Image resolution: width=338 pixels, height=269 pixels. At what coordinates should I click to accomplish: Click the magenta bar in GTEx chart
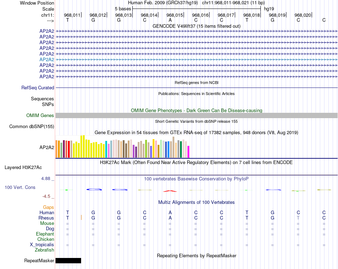189,152
